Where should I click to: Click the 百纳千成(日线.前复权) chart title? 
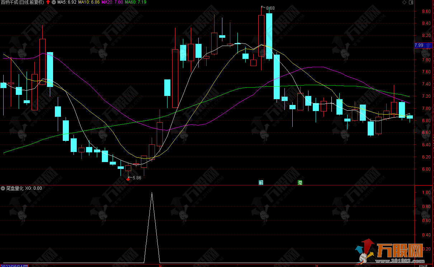point(22,2)
